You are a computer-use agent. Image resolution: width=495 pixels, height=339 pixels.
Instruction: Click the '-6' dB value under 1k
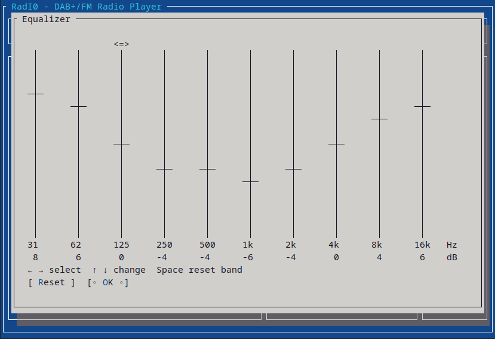tap(248, 258)
